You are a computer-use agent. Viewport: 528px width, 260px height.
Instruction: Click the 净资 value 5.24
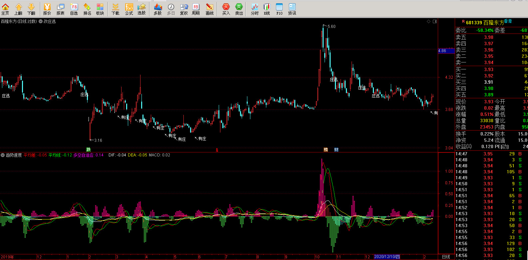(x=489, y=140)
